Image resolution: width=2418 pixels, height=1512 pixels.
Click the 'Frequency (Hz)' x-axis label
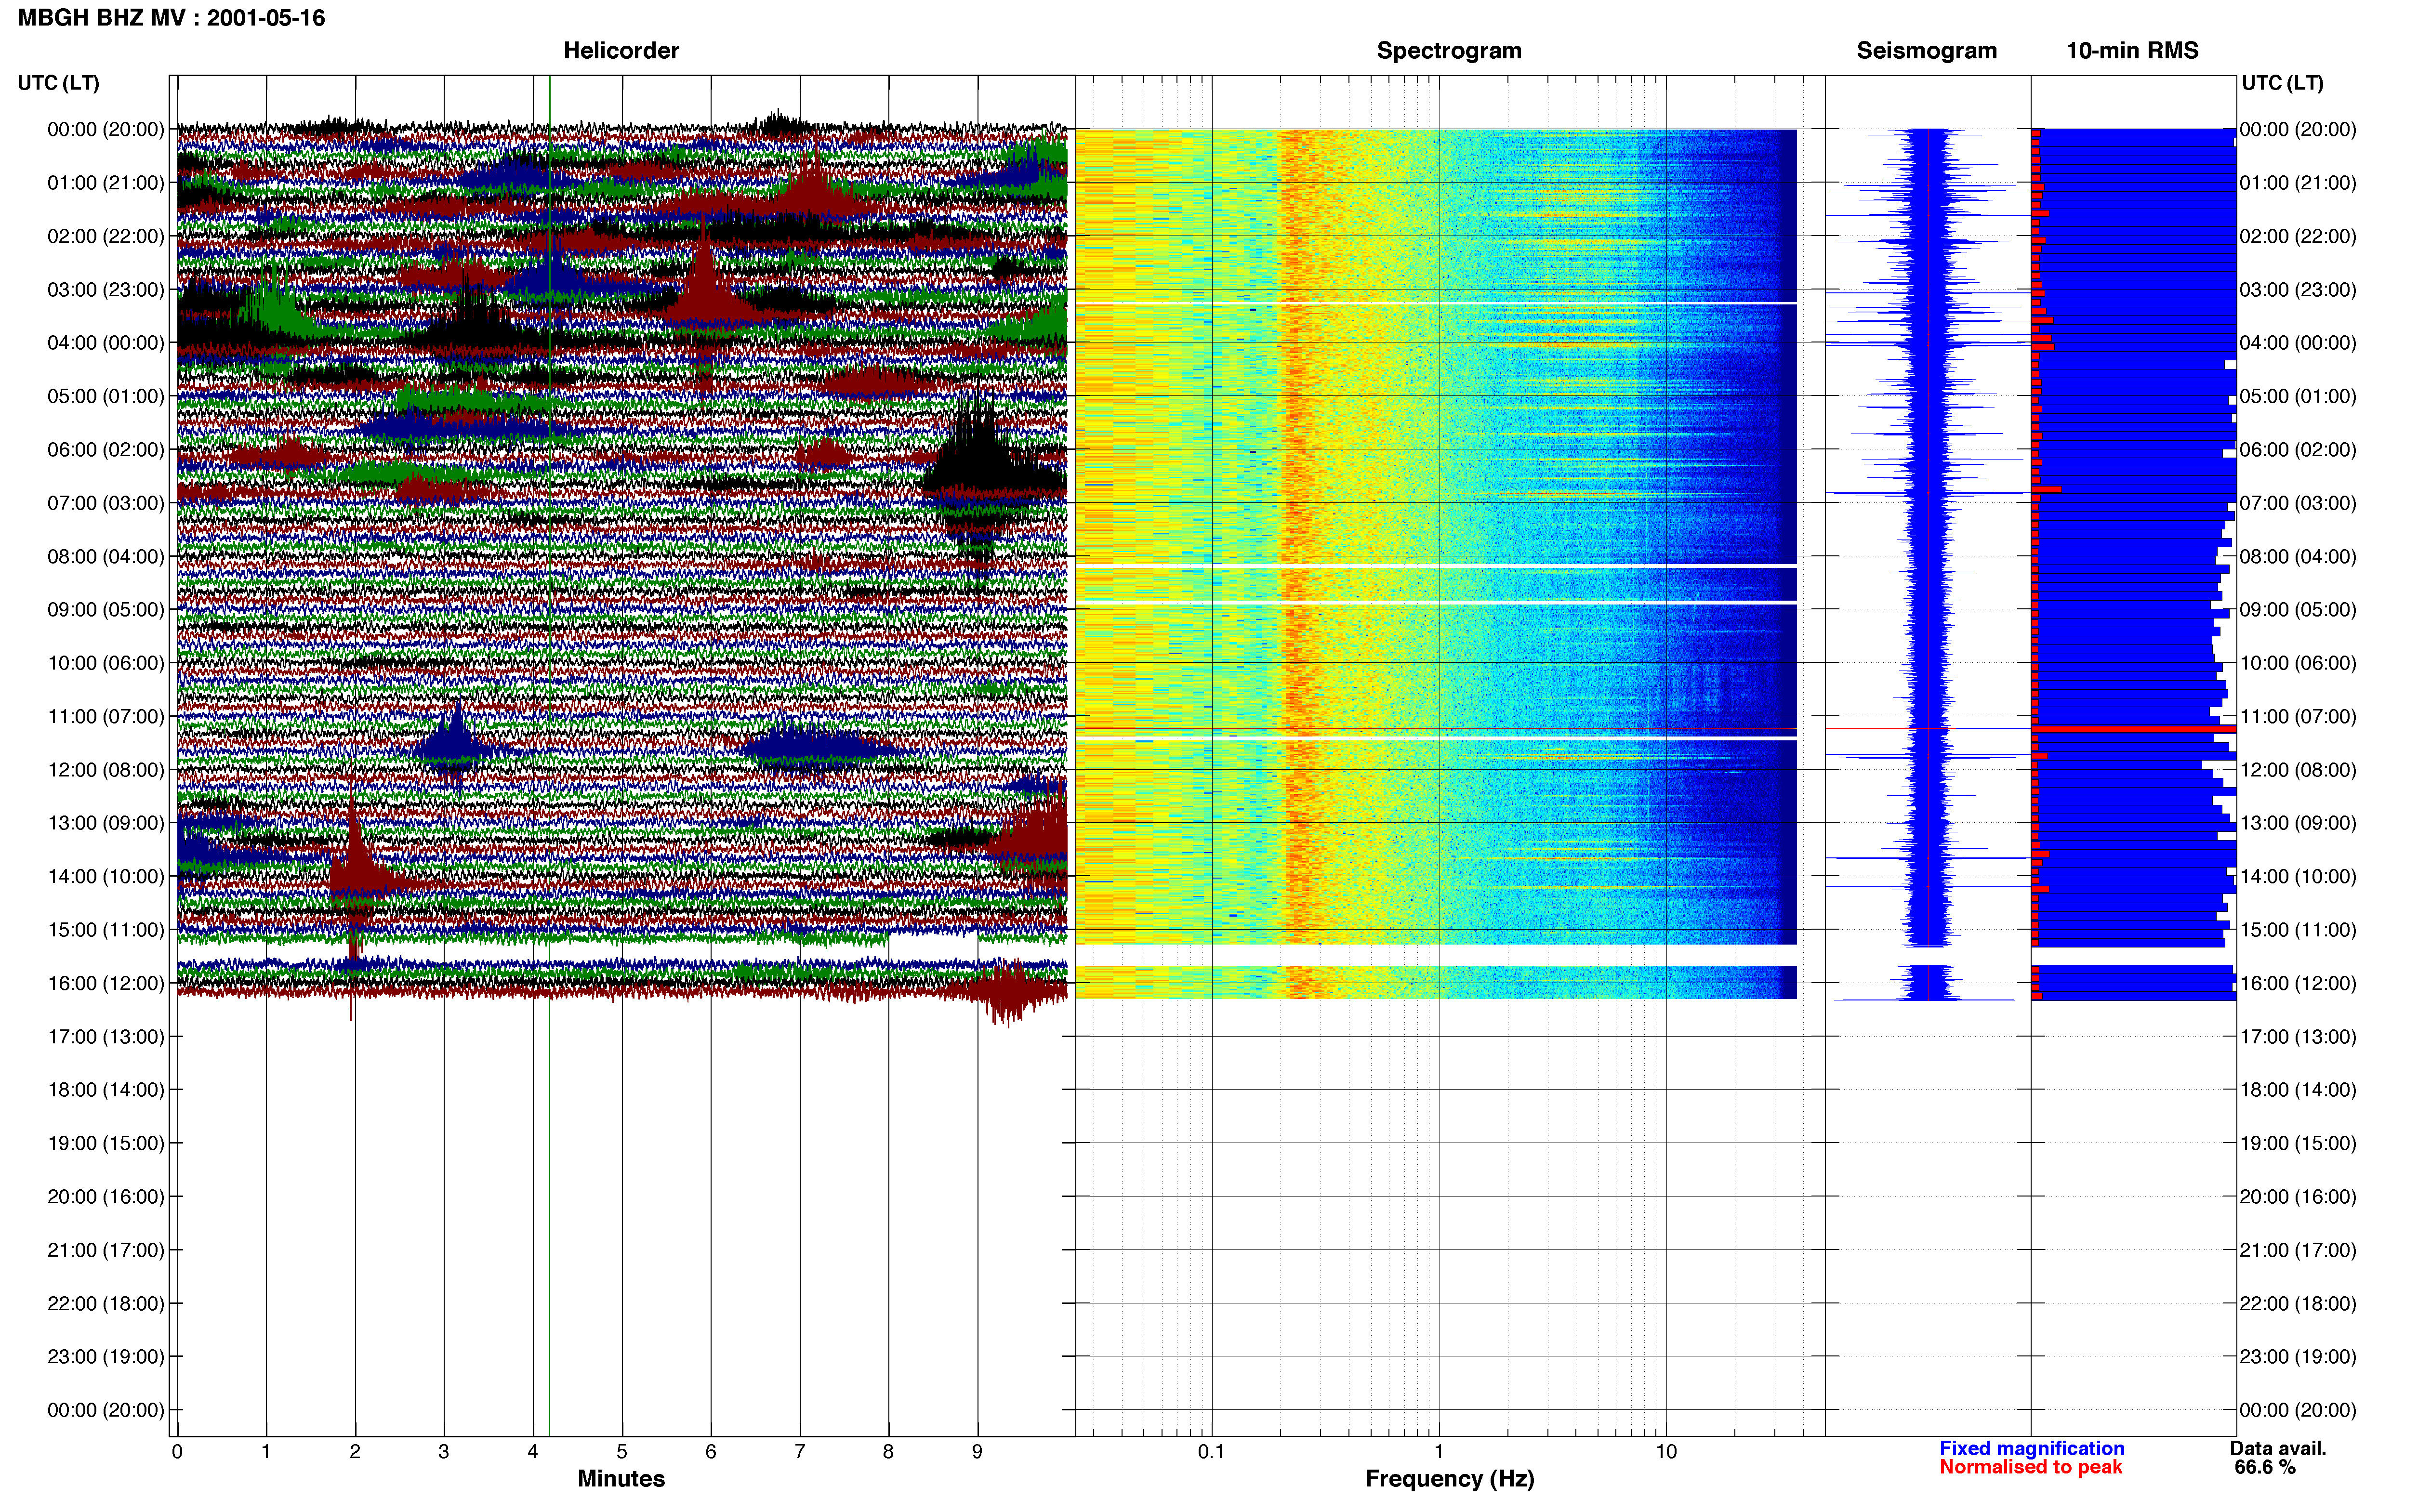click(x=1449, y=1479)
